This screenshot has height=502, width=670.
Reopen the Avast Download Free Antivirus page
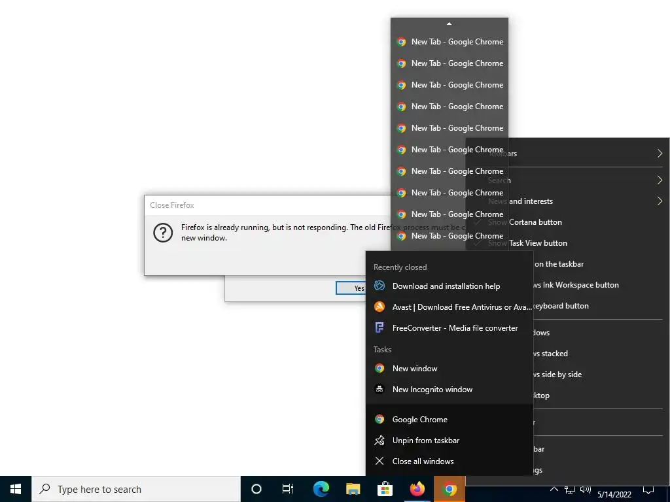tap(449, 307)
